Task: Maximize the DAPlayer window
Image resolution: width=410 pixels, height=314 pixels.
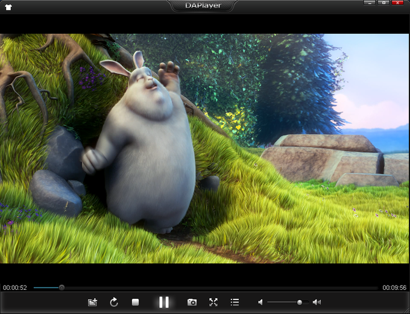Action: point(383,2)
